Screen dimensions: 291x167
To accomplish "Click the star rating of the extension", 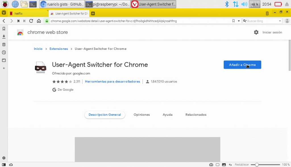I will 62,81.
